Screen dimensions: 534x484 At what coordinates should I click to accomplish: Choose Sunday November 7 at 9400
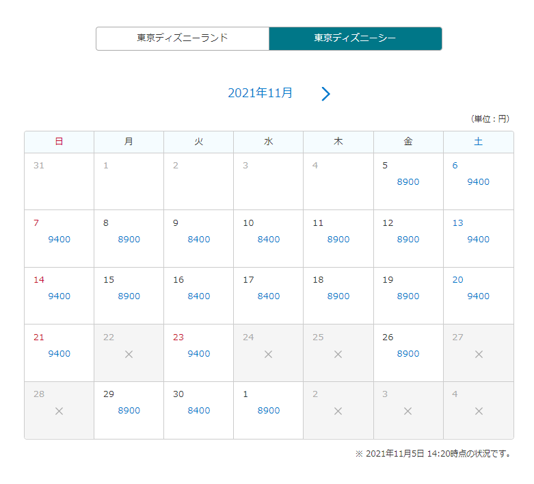pyautogui.click(x=59, y=239)
